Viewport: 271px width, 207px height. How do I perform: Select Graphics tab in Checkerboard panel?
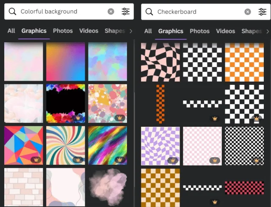171,31
